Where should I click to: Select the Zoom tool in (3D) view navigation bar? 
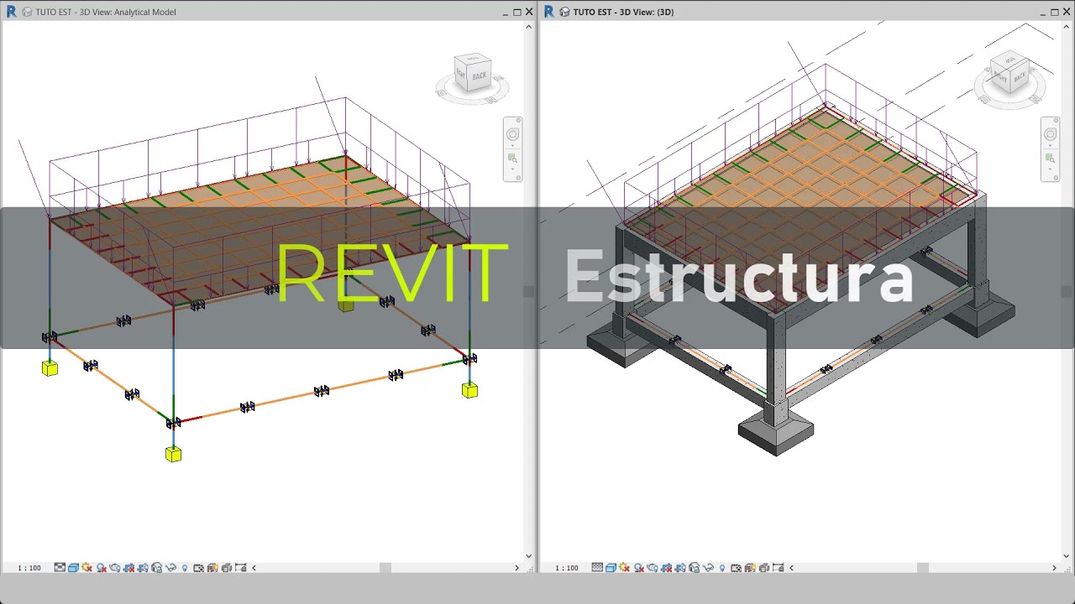[1050, 159]
